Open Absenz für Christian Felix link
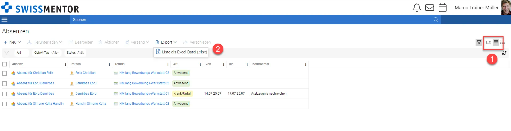The width and height of the screenshot is (511, 131). coord(35,73)
